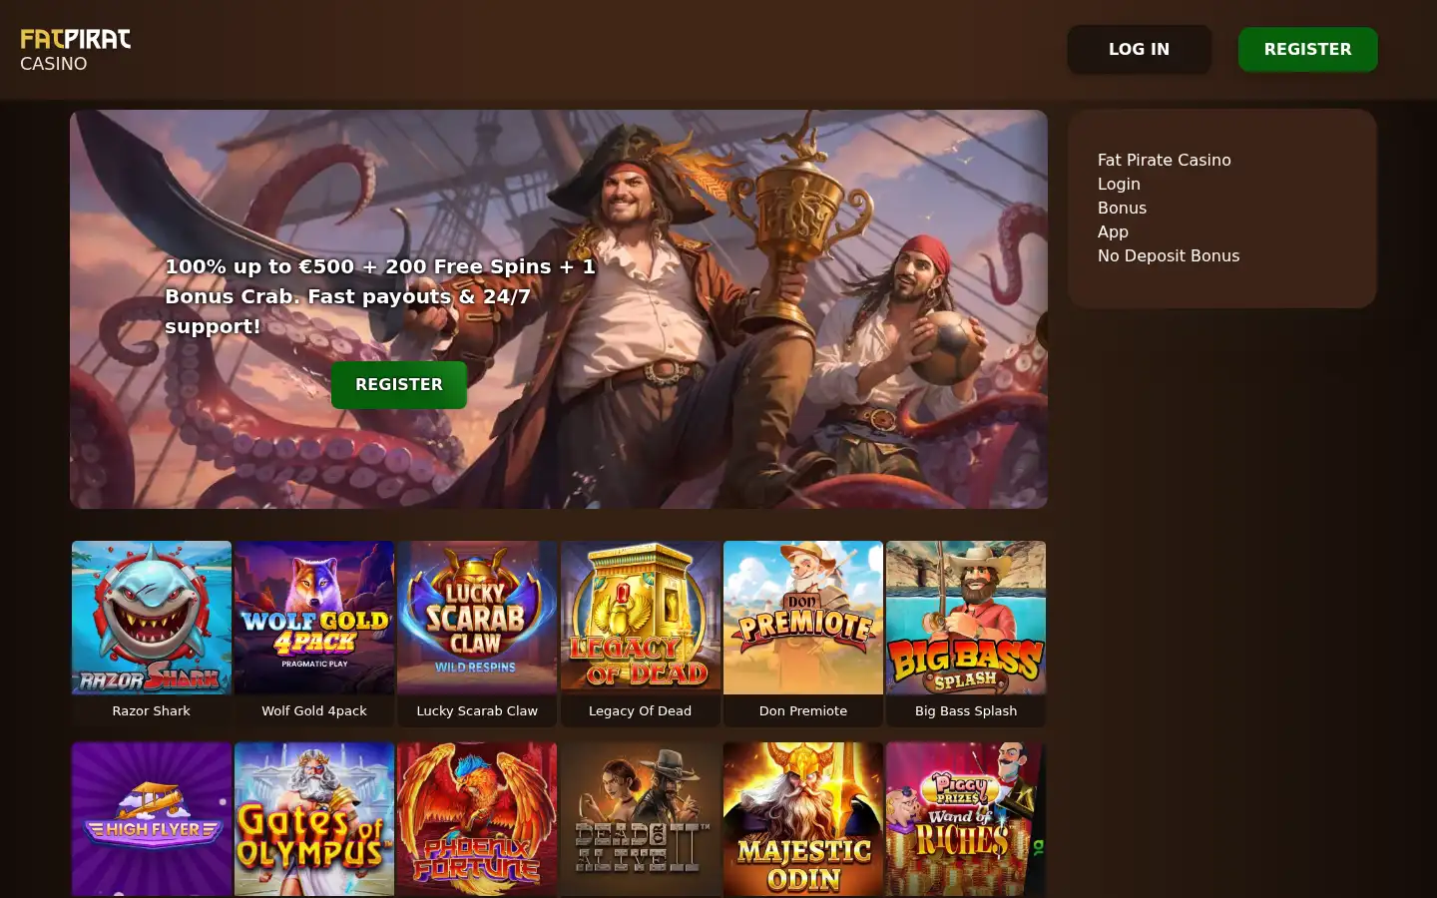Launch the High Flyer game tile

pos(152,819)
